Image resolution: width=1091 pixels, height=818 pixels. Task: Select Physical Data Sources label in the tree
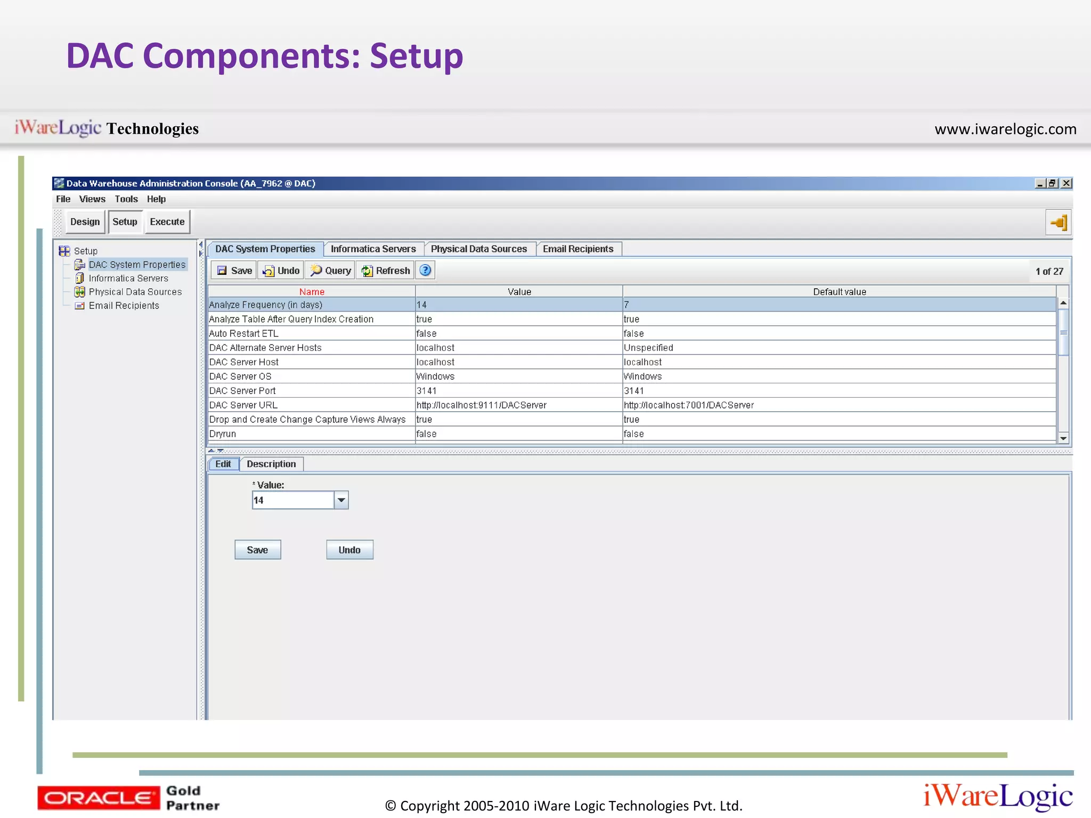pos(135,292)
